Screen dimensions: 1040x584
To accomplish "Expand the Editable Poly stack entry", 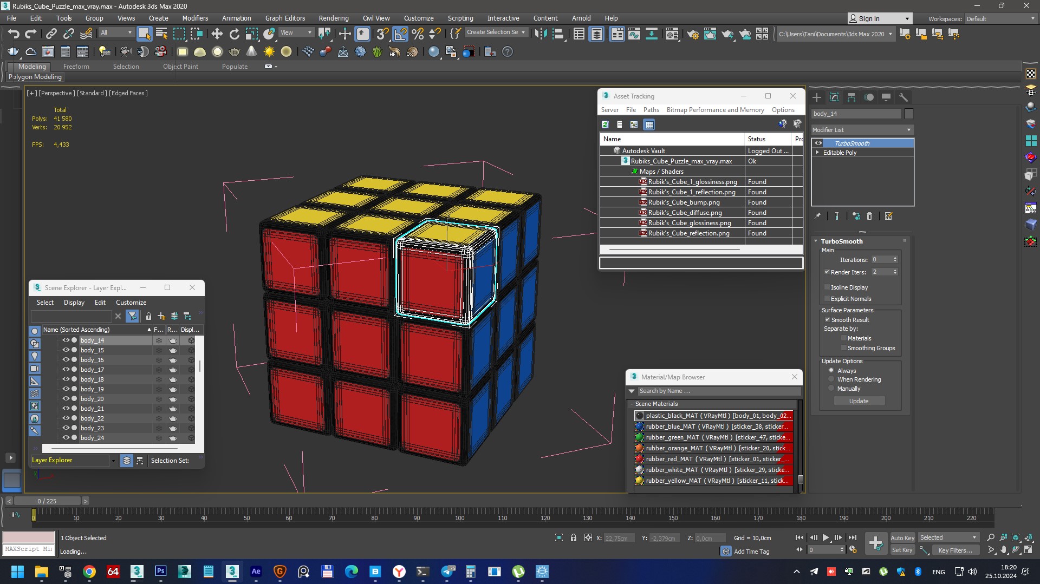I will tap(817, 153).
